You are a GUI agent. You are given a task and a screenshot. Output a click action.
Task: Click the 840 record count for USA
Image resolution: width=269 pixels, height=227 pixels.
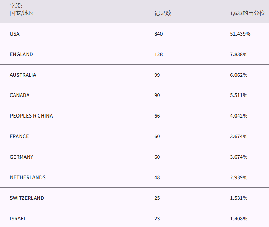(x=158, y=34)
